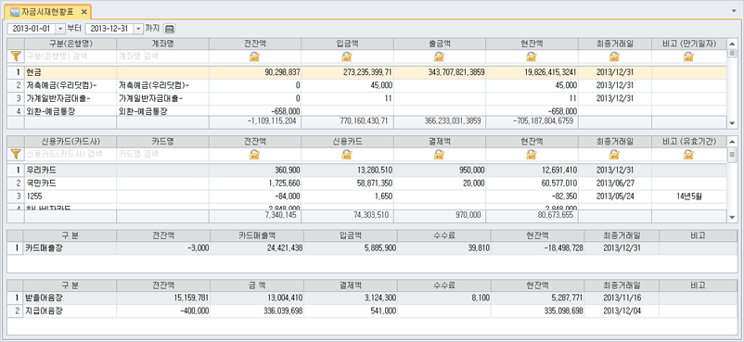This screenshot has width=744, height=342.
Task: Select the 저축예금(우리닷컴)- bank row
Action: tap(366, 85)
